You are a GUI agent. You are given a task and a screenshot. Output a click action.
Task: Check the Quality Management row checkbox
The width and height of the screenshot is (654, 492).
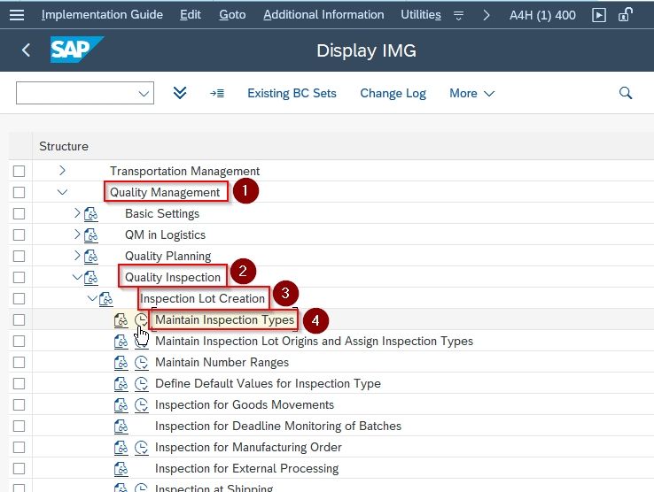(19, 193)
